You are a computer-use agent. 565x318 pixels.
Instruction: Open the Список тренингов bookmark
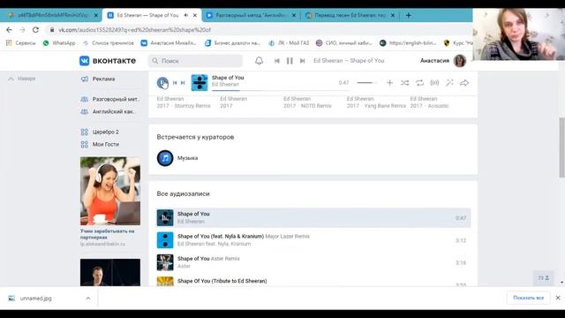[108, 43]
